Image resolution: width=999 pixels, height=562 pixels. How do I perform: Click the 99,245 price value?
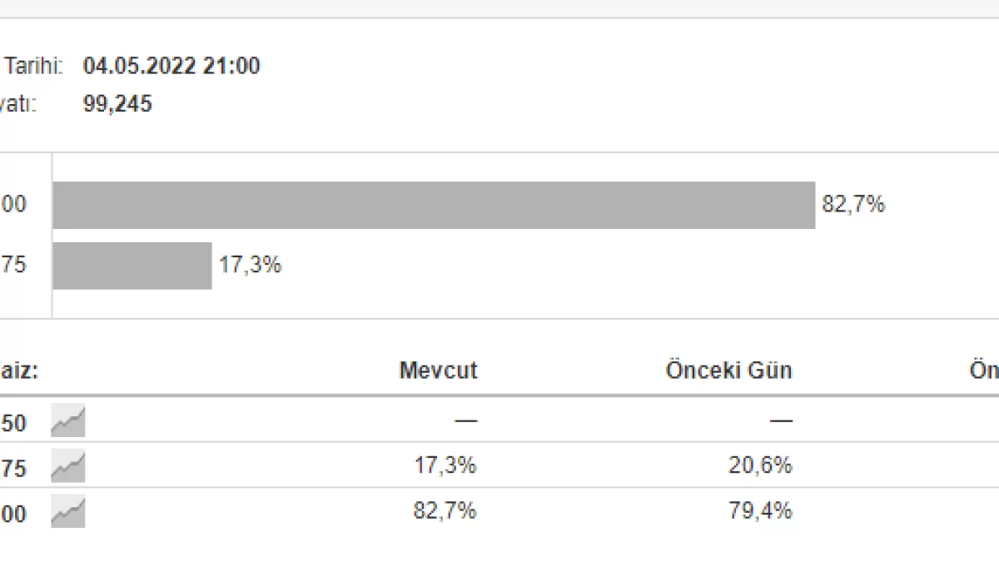117,104
